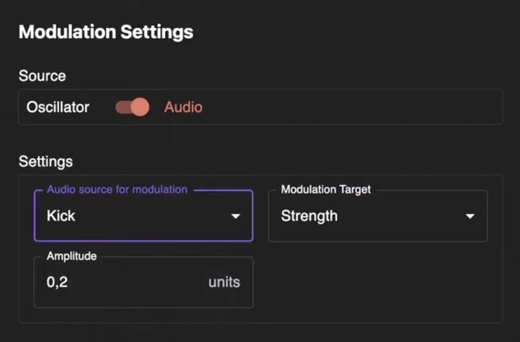Select the Strength value text

[x=309, y=216]
